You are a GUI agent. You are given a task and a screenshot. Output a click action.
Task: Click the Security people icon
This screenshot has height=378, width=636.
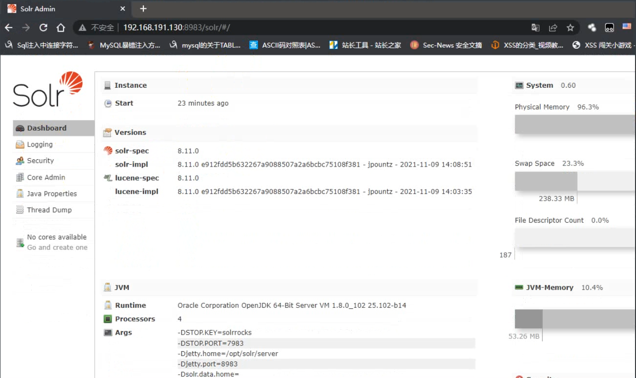[x=20, y=161]
